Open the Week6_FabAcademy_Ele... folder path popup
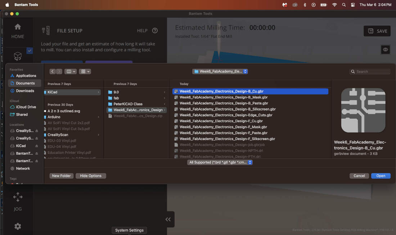This screenshot has width=396, height=235. pyautogui.click(x=220, y=72)
